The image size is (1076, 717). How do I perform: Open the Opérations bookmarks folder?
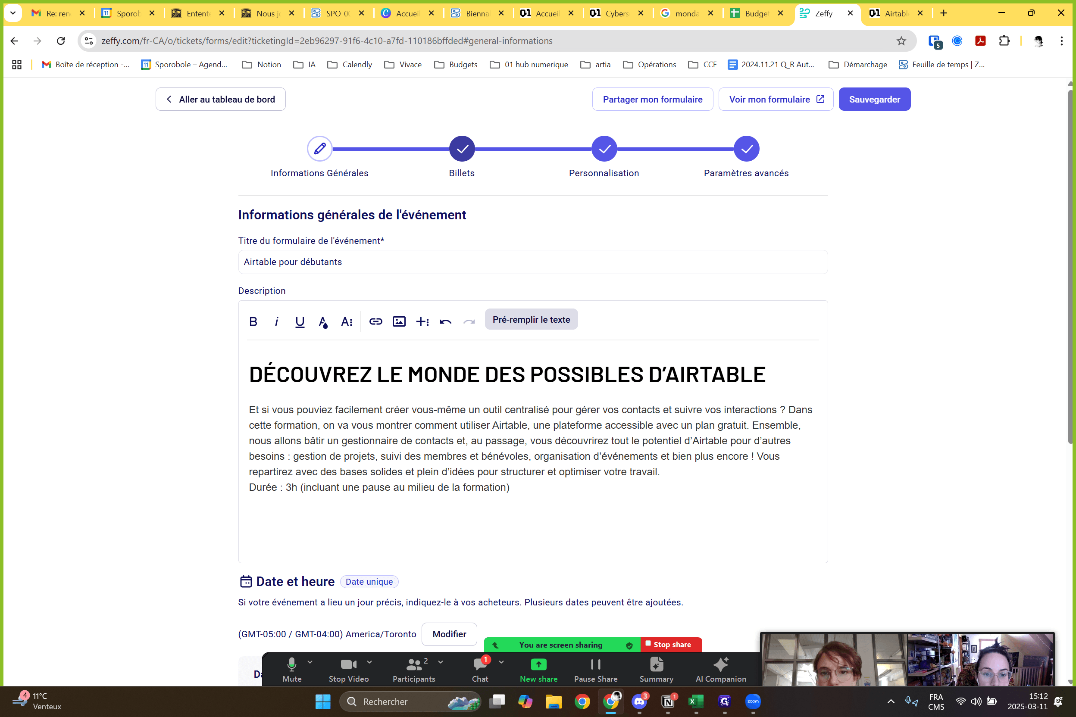click(649, 65)
